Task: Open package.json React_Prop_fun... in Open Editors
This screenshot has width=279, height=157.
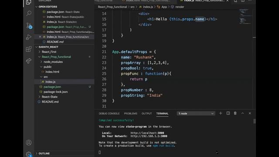Action: [64, 27]
